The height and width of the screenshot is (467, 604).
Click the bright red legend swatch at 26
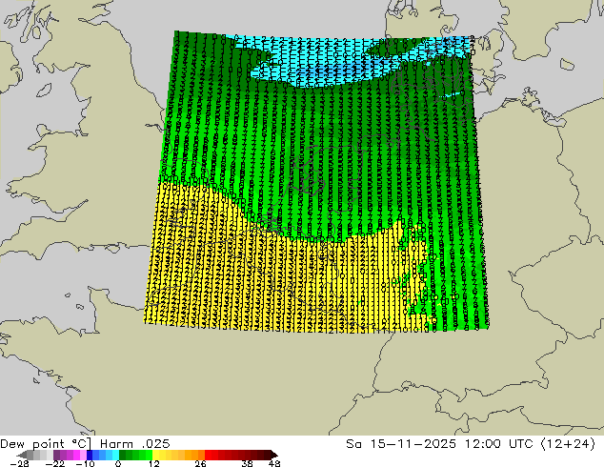click(208, 455)
